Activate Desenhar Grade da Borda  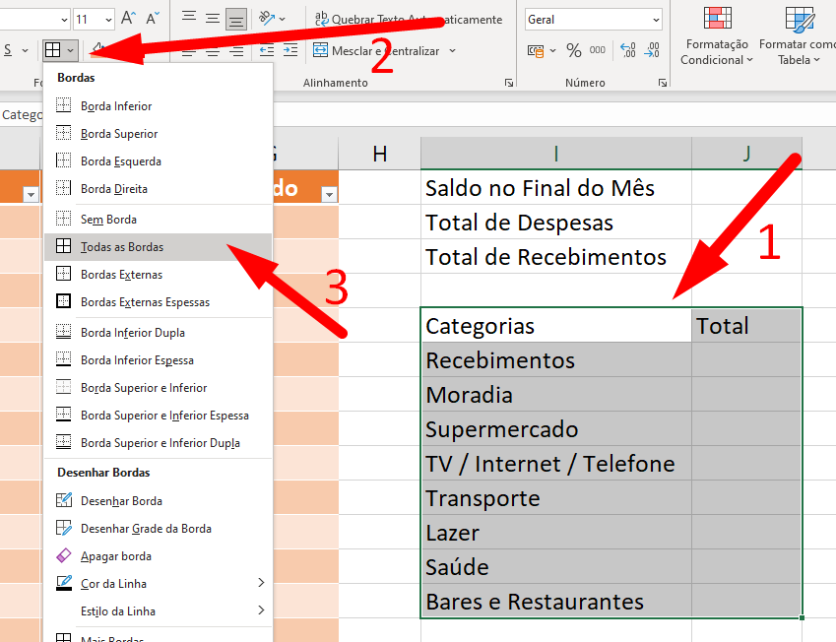coord(159,529)
